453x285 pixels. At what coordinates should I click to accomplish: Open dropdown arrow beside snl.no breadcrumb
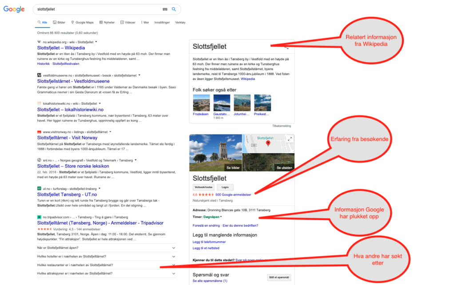[x=135, y=160]
